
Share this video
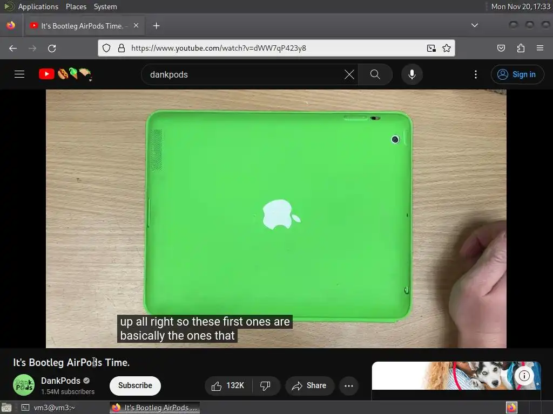click(309, 386)
